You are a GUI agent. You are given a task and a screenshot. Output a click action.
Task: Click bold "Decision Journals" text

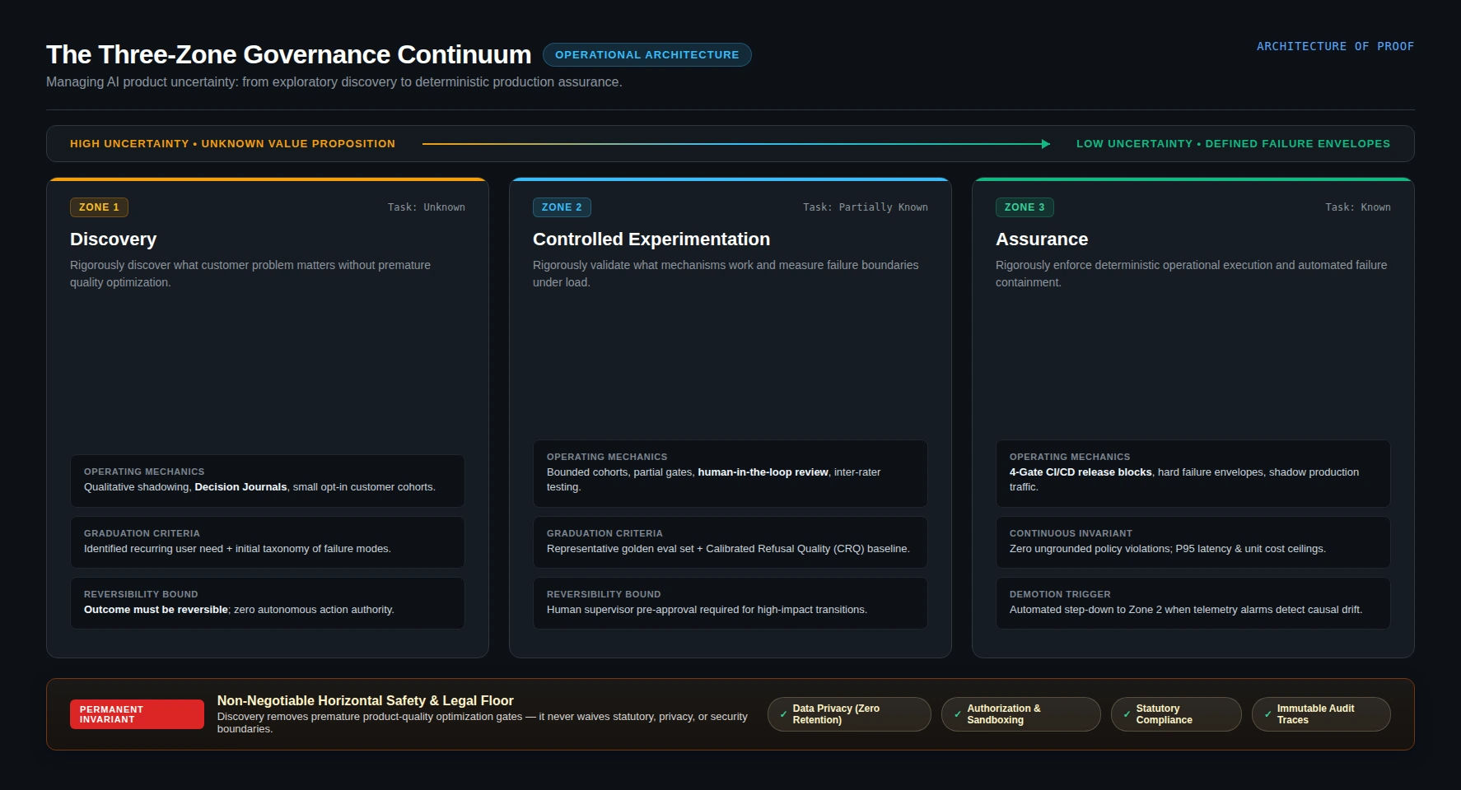240,487
